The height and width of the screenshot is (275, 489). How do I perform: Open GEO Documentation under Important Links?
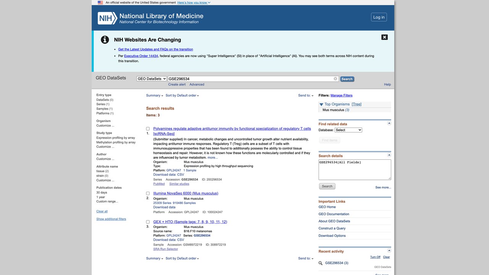coord(334,214)
